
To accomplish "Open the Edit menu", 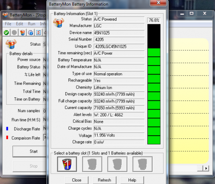I will pos(19,24).
